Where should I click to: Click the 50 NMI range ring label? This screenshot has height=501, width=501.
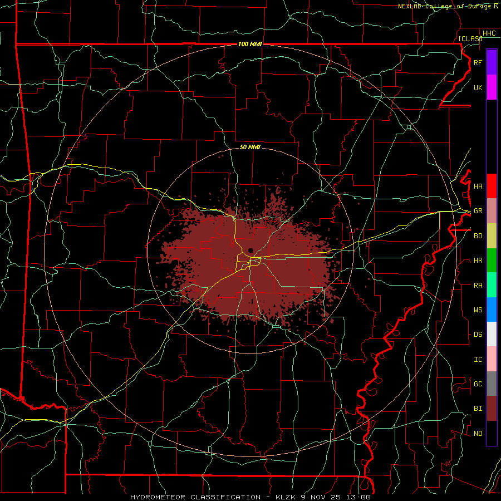[x=250, y=147]
